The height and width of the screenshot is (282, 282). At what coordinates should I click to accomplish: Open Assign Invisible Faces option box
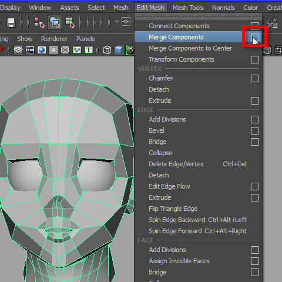point(254,261)
